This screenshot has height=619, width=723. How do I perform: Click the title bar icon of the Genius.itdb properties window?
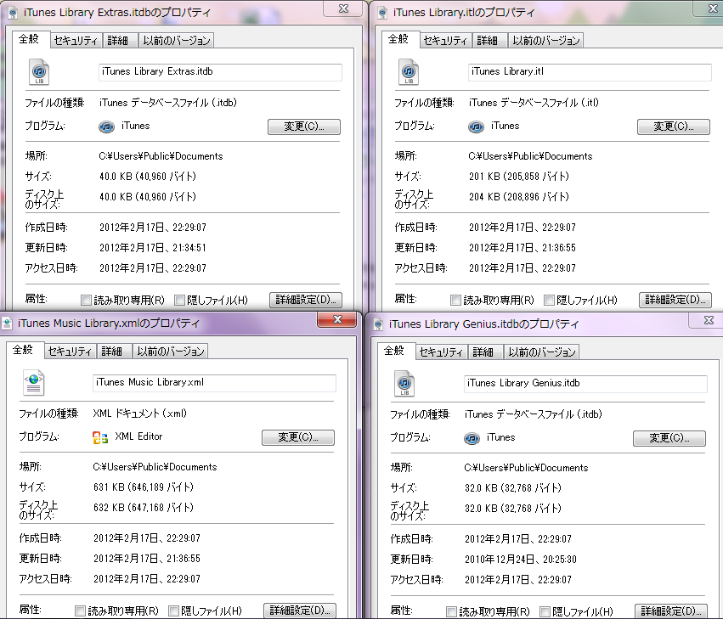pyautogui.click(x=378, y=324)
